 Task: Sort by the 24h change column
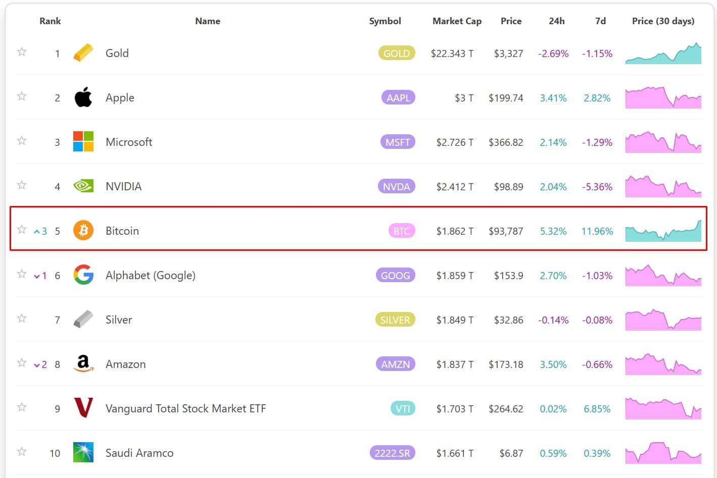557,21
